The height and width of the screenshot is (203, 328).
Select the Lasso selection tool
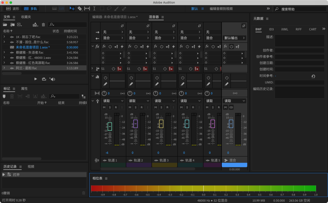point(109,8)
